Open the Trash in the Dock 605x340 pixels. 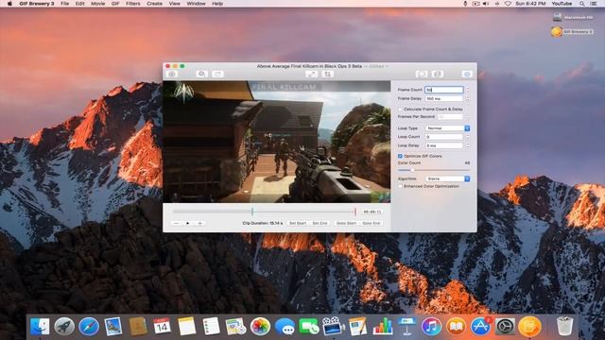[565, 327]
